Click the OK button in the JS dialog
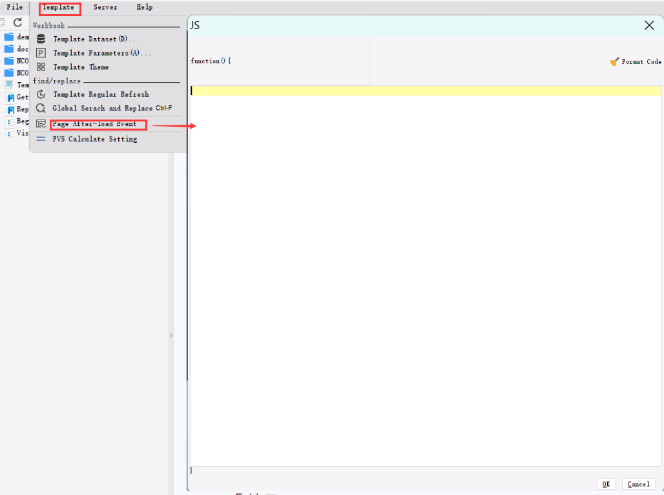 coord(606,484)
